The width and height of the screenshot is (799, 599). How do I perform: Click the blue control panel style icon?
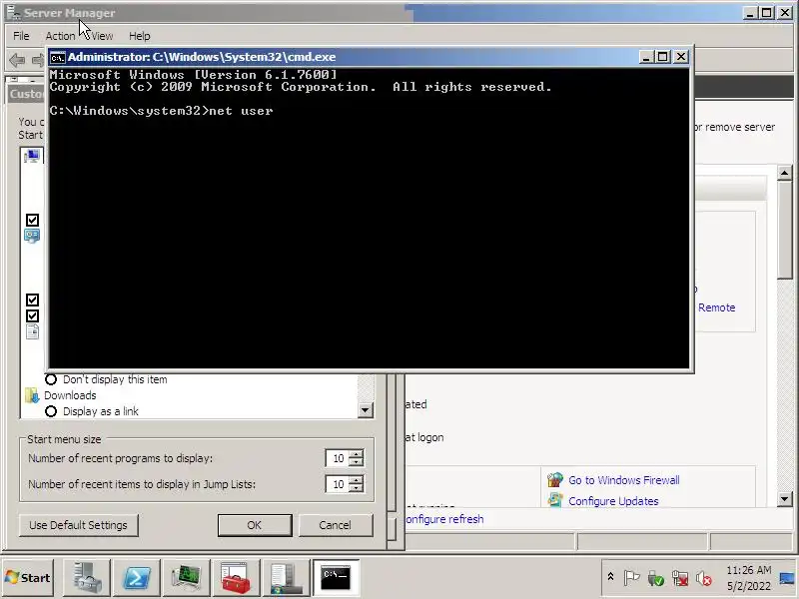pyautogui.click(x=32, y=237)
